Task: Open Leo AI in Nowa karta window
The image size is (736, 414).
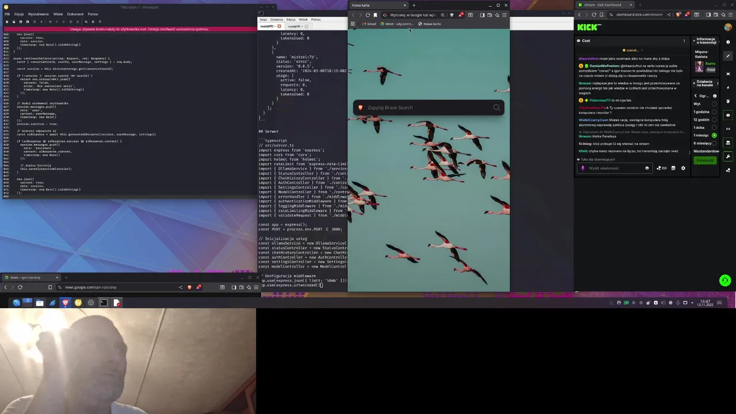Action: [497, 15]
